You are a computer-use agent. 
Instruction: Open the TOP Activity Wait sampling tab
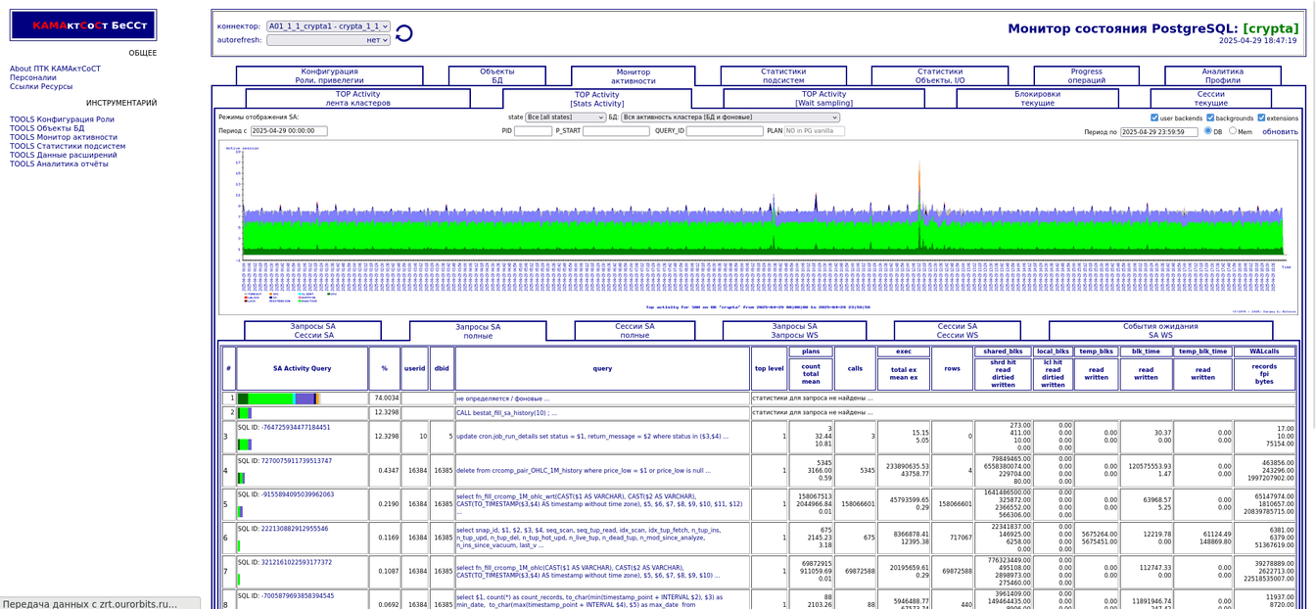click(x=823, y=99)
